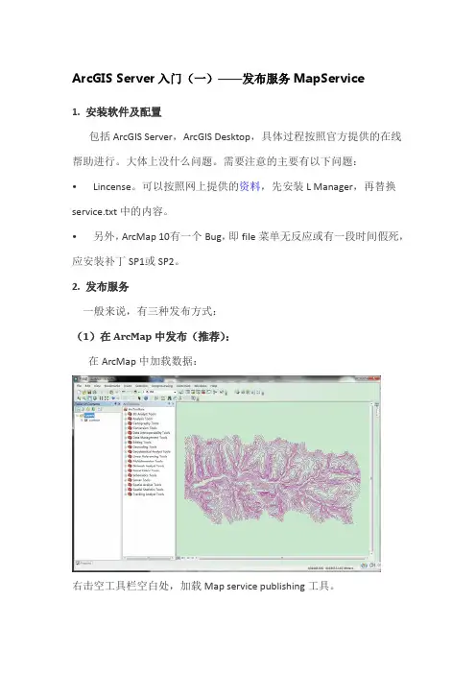Screen dimensions: 476x674
Task: Click the Select Elements black arrow tool
Action: [x=139, y=398]
